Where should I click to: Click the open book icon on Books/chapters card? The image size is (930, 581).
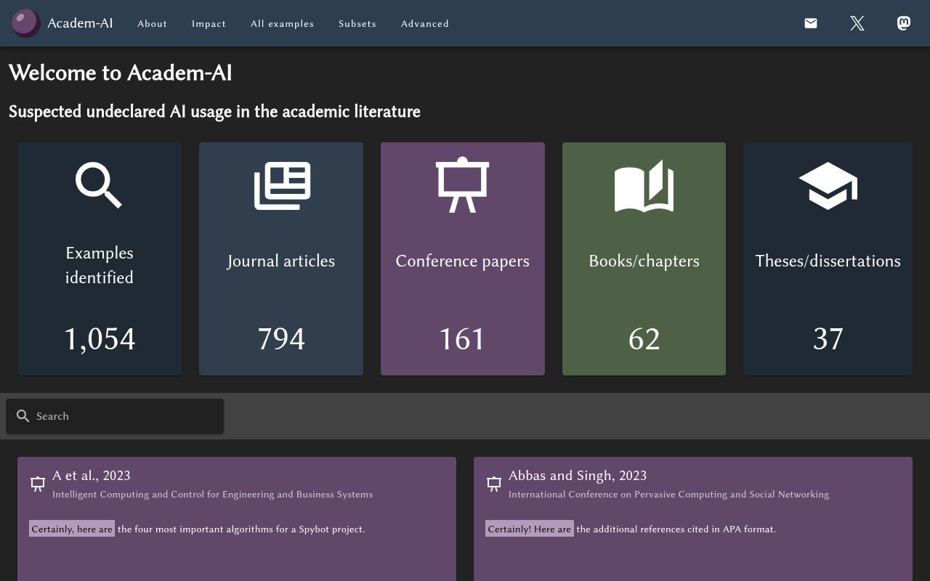tap(644, 186)
